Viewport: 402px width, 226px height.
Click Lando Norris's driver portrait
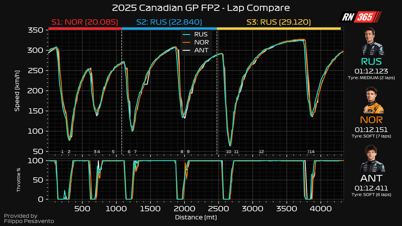tap(372, 101)
